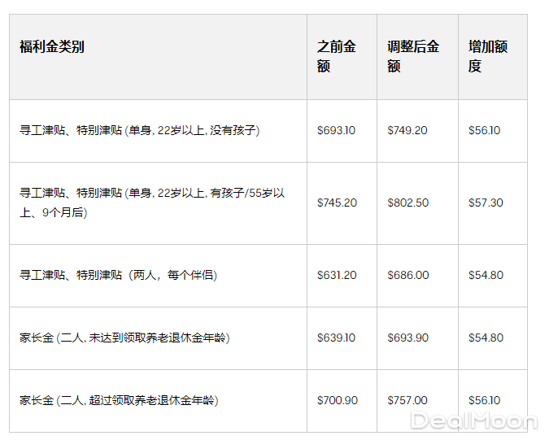Click the $57.30 increase cell
This screenshot has width=549, height=440.
[x=486, y=203]
